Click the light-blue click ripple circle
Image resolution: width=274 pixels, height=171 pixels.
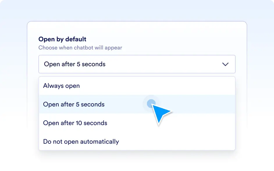click(151, 104)
